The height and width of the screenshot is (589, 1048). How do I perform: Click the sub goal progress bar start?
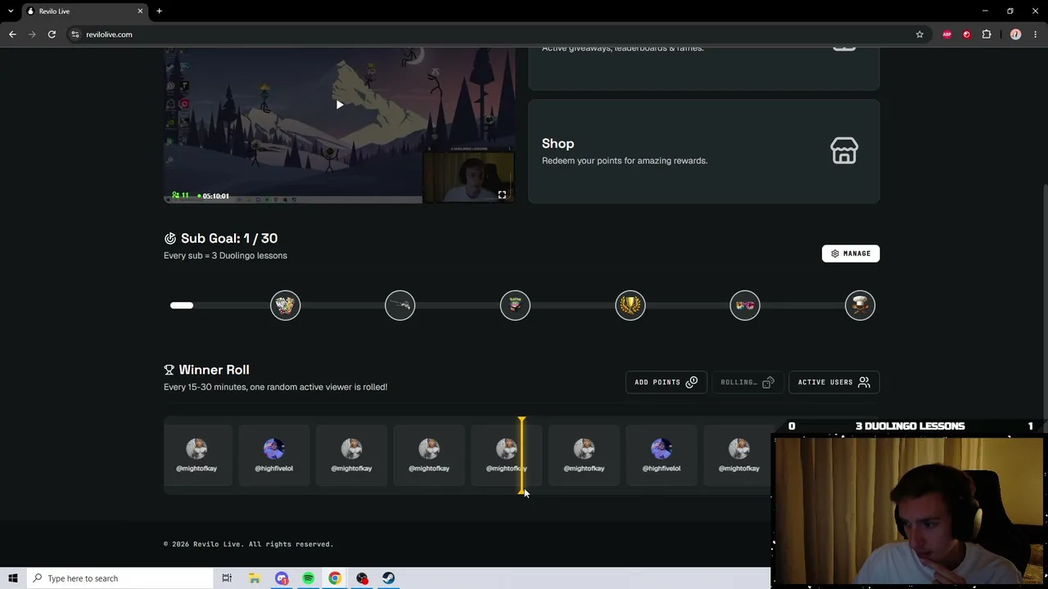182,305
